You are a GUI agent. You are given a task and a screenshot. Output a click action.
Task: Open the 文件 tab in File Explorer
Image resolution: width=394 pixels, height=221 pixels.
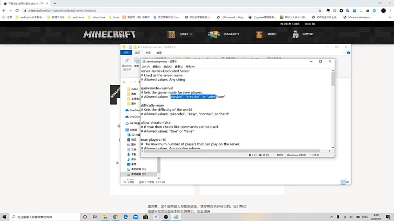[x=126, y=53]
